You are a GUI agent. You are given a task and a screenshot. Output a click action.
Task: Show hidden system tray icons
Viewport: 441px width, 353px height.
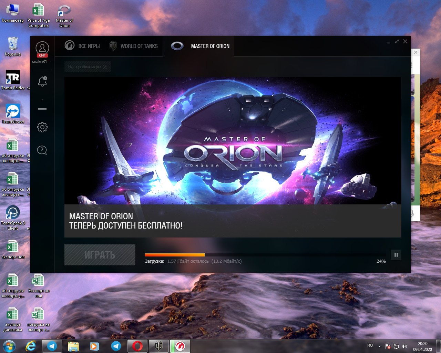click(x=379, y=346)
